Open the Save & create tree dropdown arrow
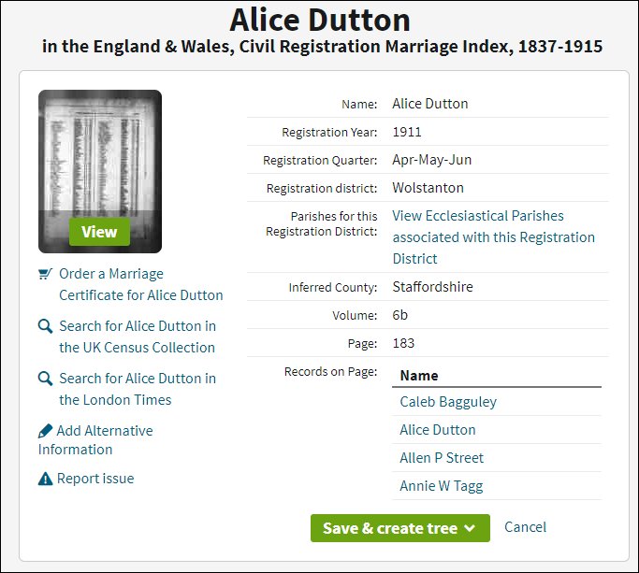The height and width of the screenshot is (573, 639). click(x=470, y=528)
